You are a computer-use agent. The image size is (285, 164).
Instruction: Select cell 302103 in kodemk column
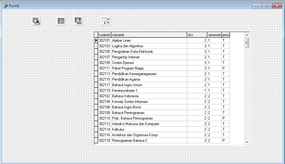click(x=105, y=46)
